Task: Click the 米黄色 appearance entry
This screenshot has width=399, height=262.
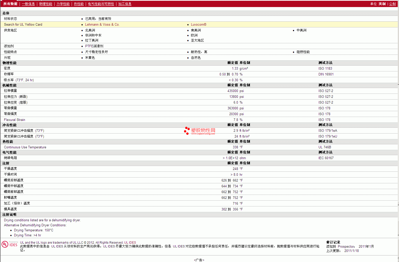Action: (x=90, y=58)
